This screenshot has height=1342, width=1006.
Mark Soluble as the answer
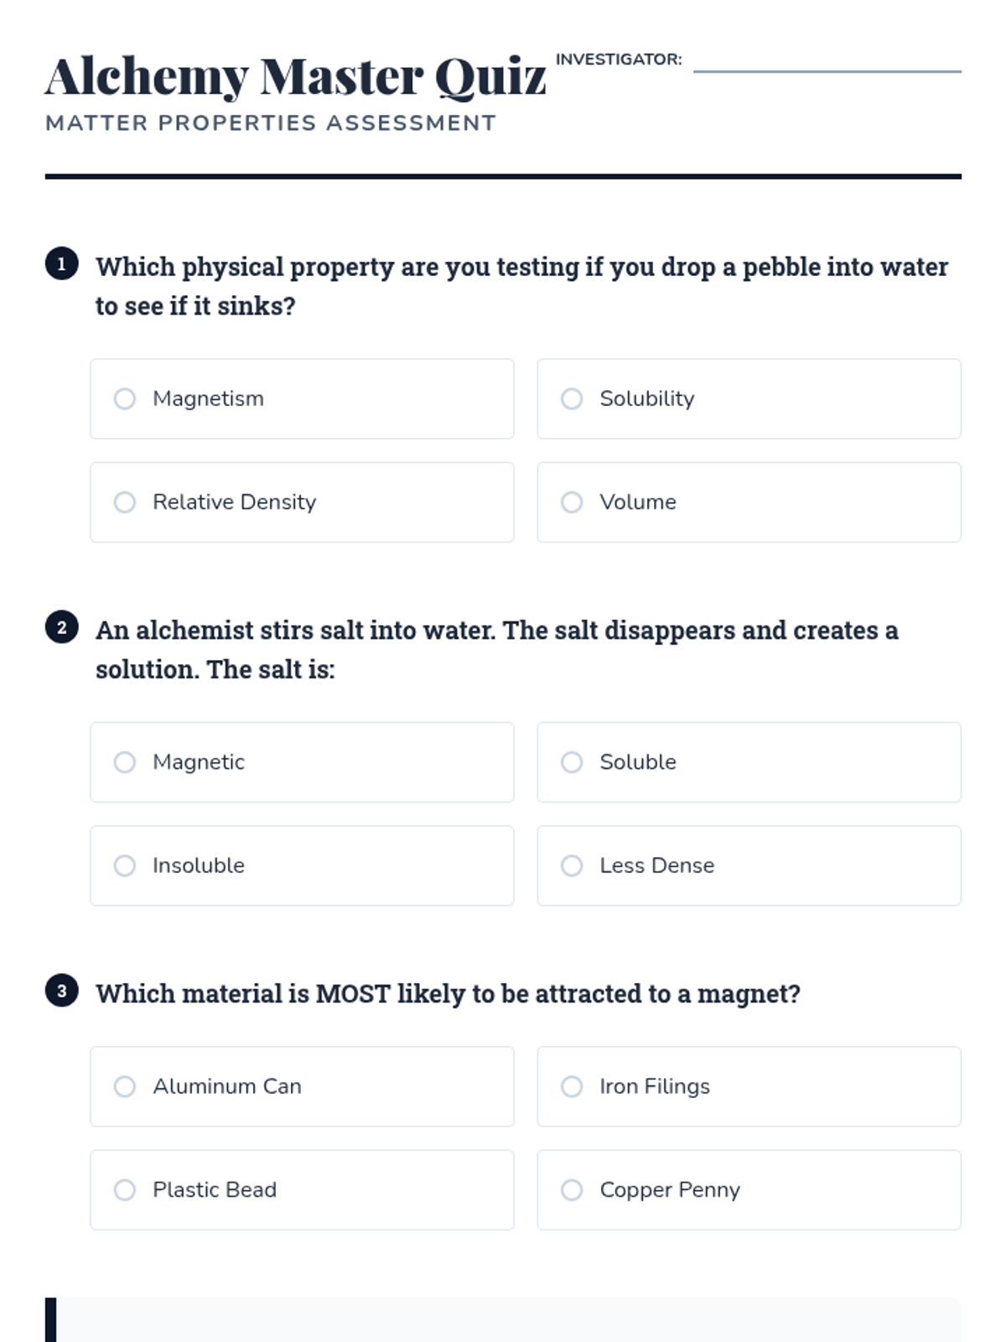572,762
